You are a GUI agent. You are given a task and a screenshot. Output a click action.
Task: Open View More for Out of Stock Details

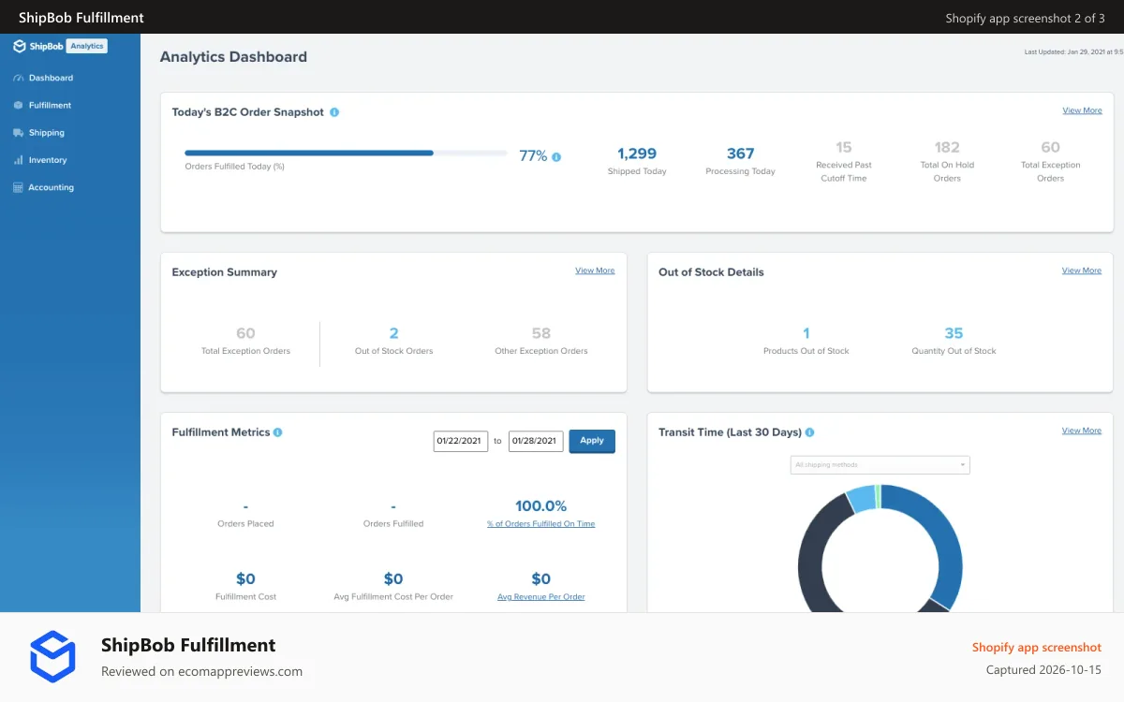coord(1082,271)
